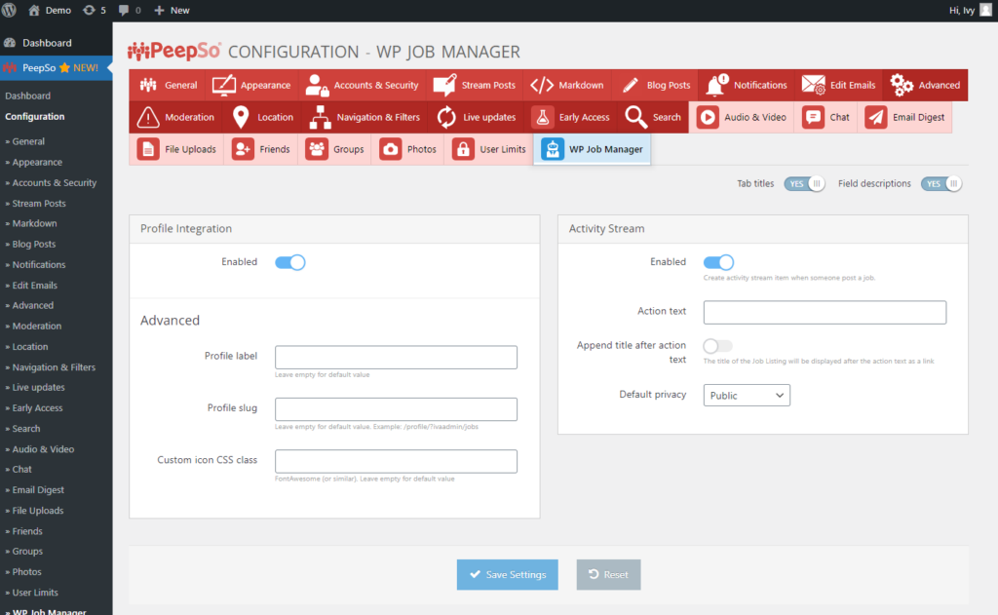Image resolution: width=998 pixels, height=615 pixels.
Task: Open the Default privacy dropdown
Action: point(747,395)
